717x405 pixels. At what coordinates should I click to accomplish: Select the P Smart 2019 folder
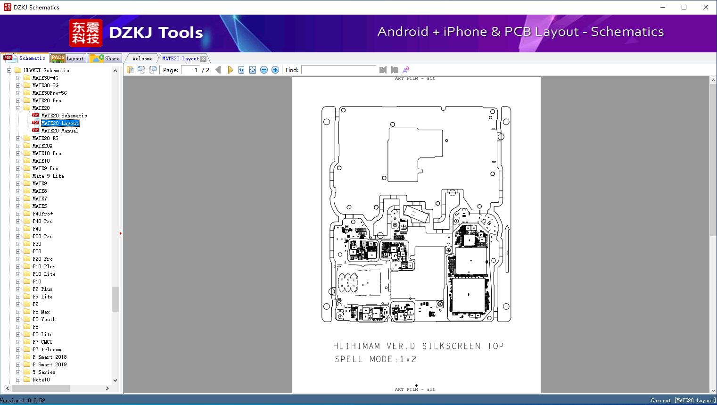click(49, 364)
